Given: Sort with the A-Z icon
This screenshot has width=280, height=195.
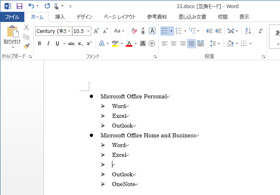Looking at the screenshot, I should tap(248, 31).
